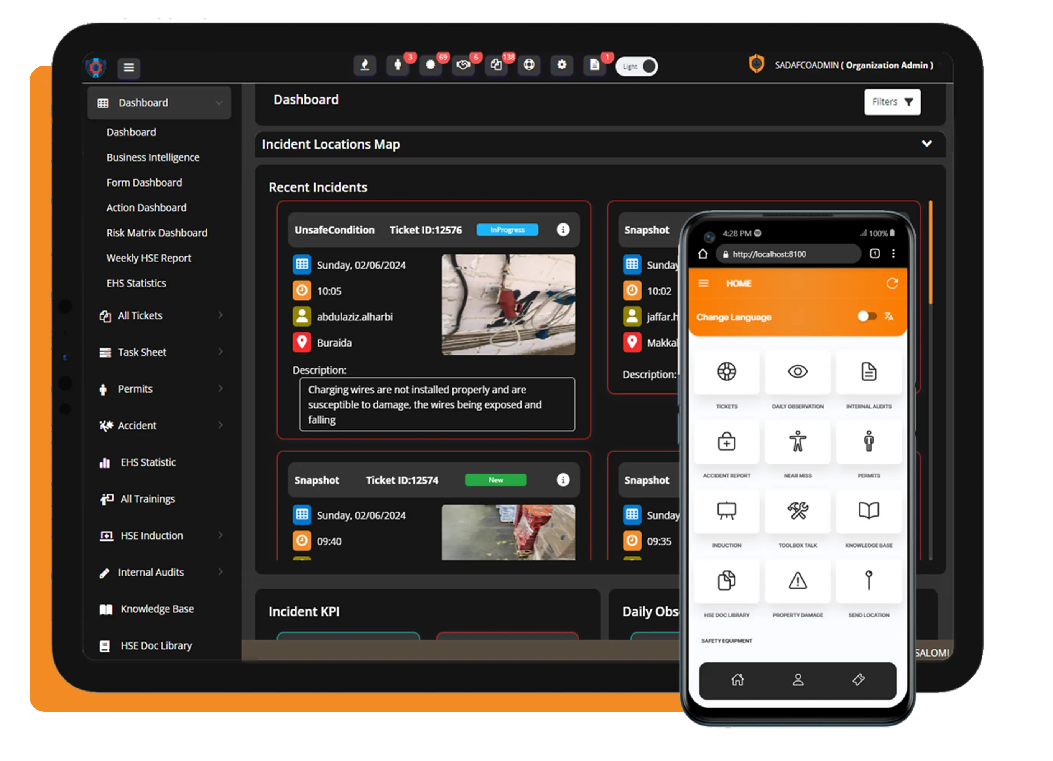The width and height of the screenshot is (1053, 761).
Task: Click the Filters button
Action: (x=892, y=102)
